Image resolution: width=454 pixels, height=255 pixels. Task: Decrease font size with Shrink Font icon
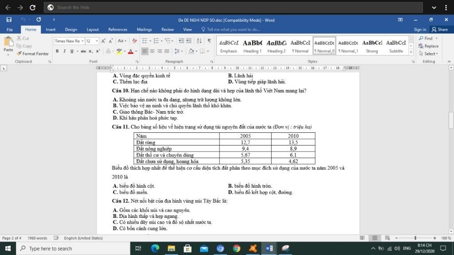[110, 41]
